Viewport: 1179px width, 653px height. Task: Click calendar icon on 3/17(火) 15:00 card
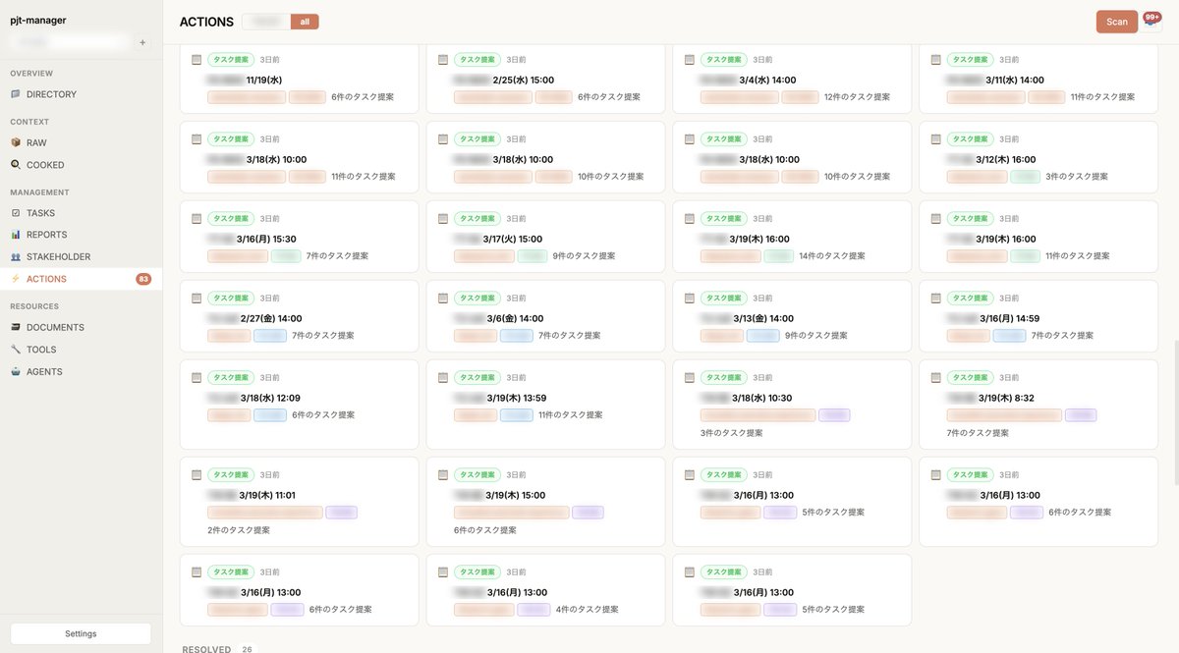coord(443,219)
